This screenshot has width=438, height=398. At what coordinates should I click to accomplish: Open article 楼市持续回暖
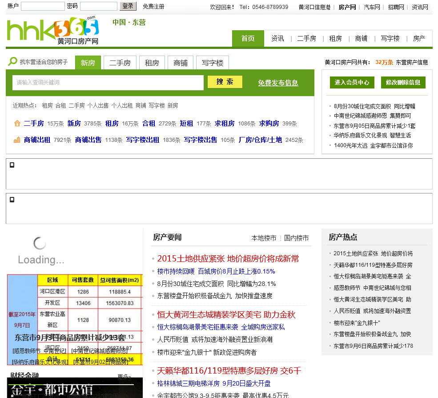(x=176, y=271)
